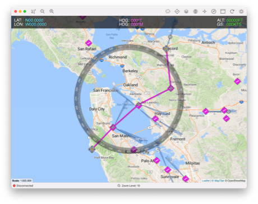Screen dimensions: 258x204
Task: Click the magenta airport marker near Byron
Action: click(237, 81)
